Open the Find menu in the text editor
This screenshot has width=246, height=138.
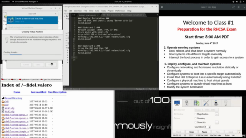[85, 11]
